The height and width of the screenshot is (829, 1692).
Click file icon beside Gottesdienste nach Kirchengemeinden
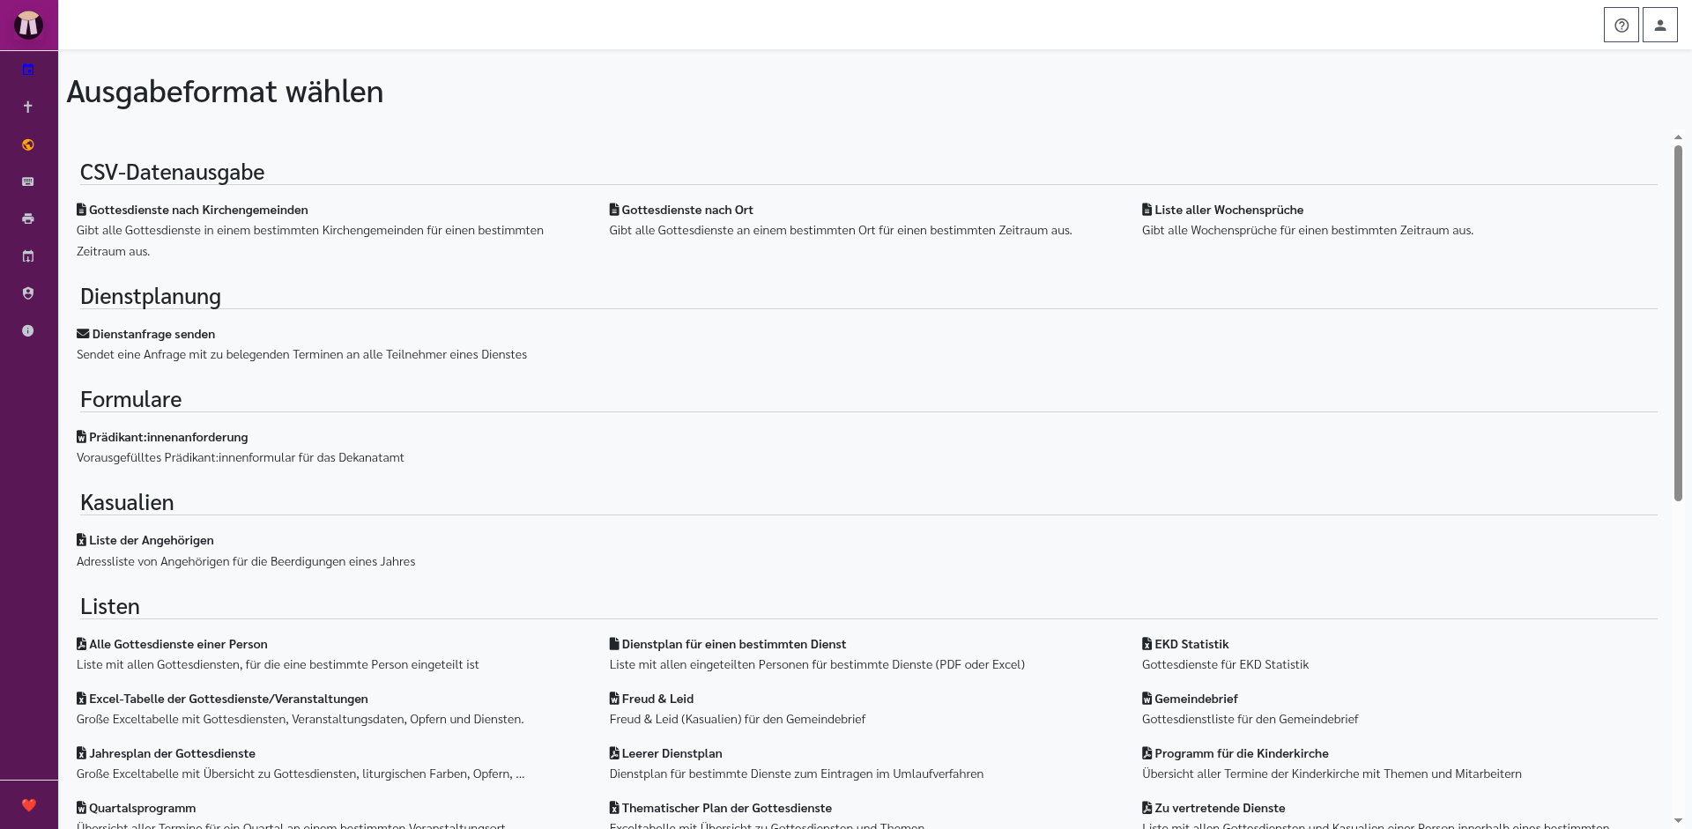point(81,210)
